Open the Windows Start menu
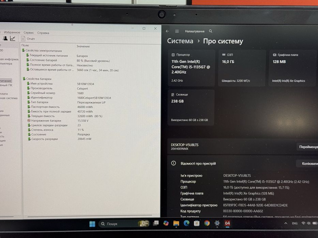 [92, 224]
